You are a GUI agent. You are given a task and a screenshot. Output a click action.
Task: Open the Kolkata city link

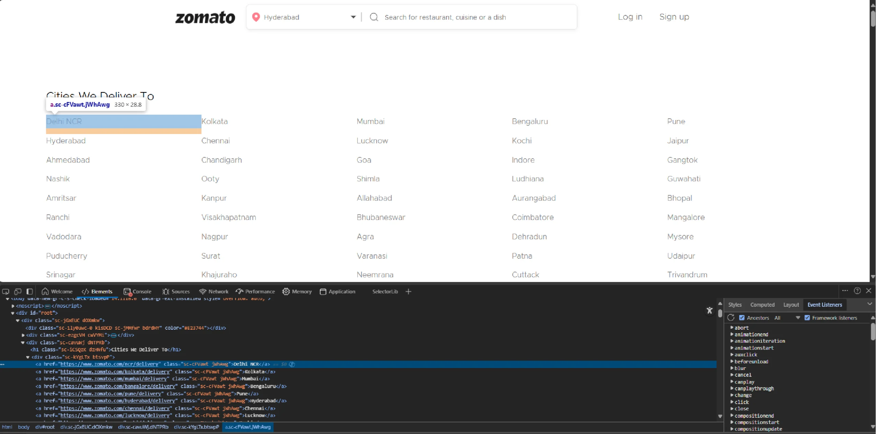click(215, 121)
